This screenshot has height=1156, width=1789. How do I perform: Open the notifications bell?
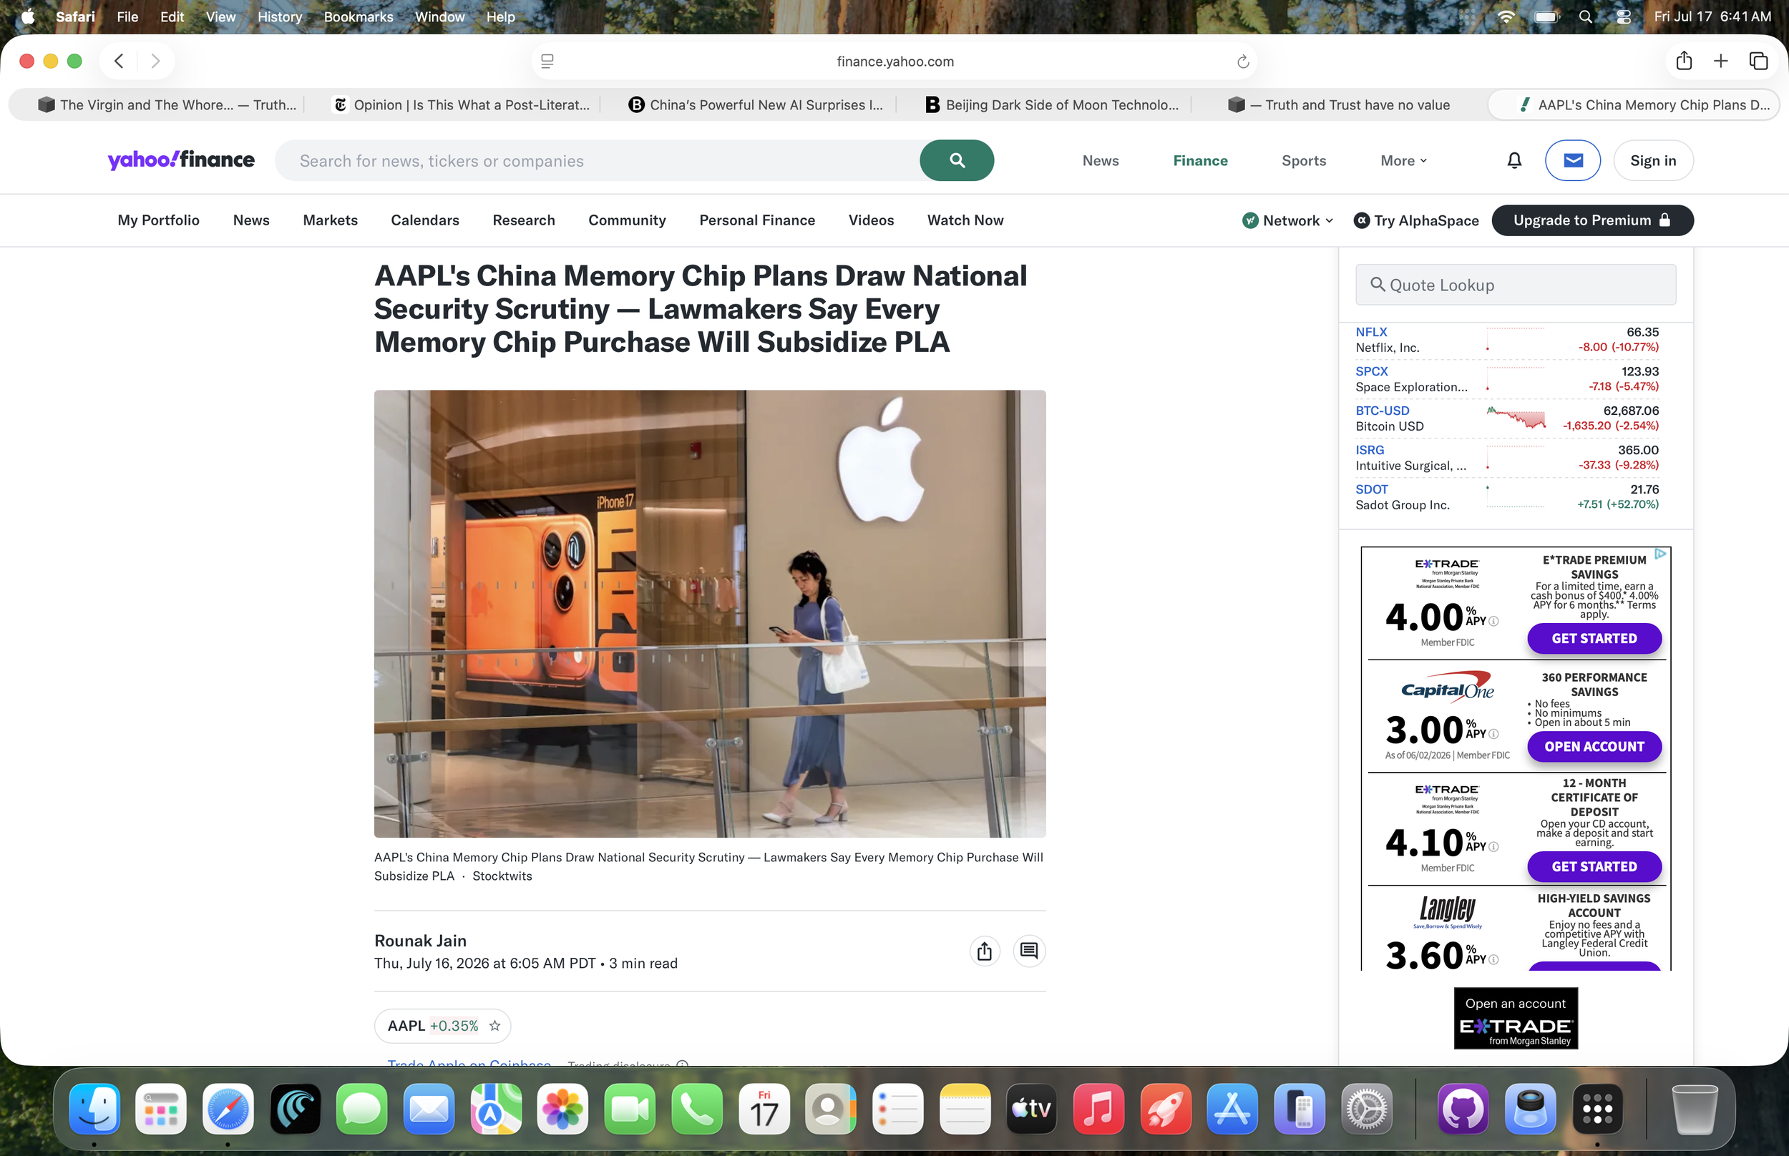(1514, 160)
